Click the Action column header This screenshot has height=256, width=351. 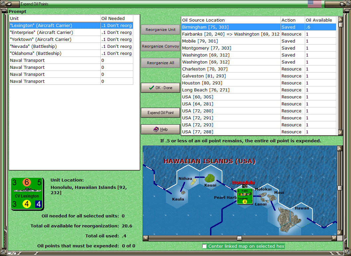[x=292, y=20]
